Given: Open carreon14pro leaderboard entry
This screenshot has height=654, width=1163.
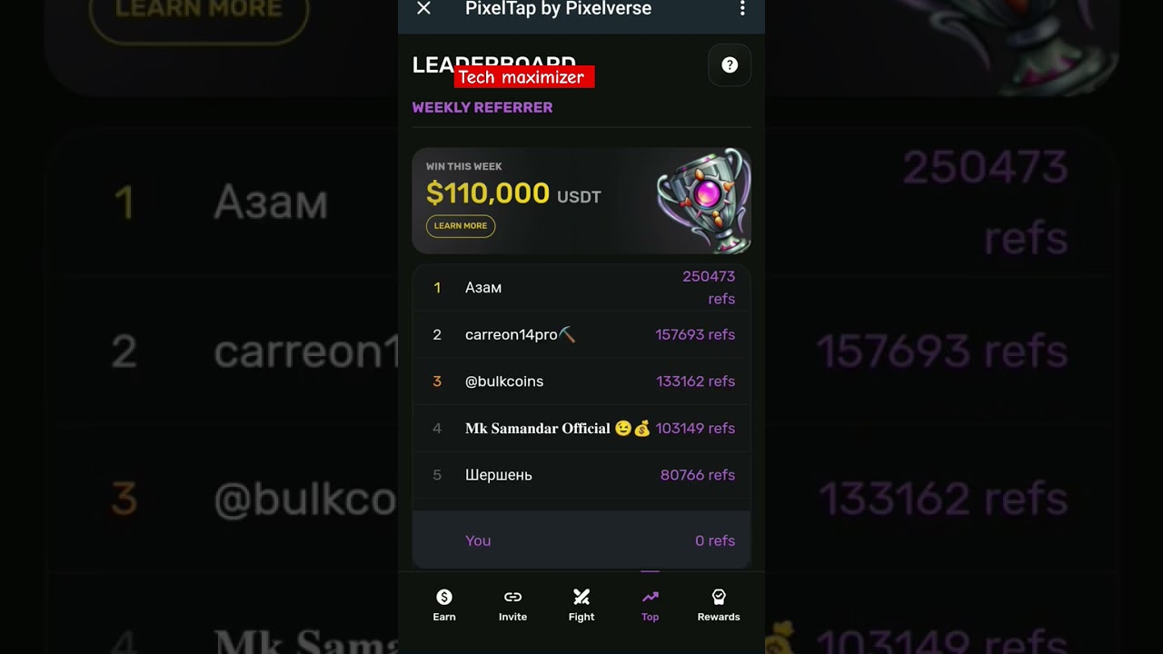Looking at the screenshot, I should 581,335.
